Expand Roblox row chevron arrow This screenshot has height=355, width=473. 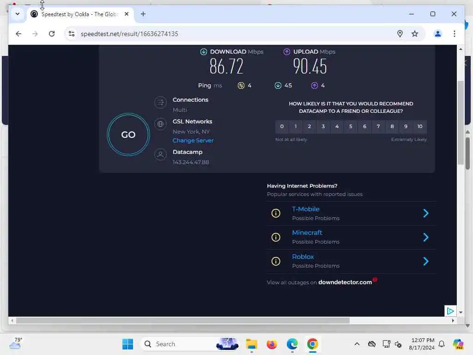(425, 261)
